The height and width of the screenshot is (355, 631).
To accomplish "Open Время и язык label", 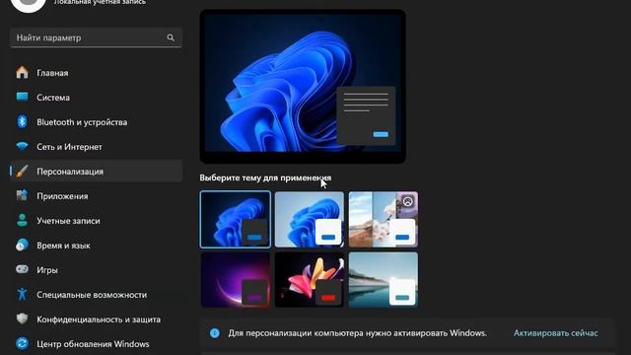I will click(x=63, y=246).
